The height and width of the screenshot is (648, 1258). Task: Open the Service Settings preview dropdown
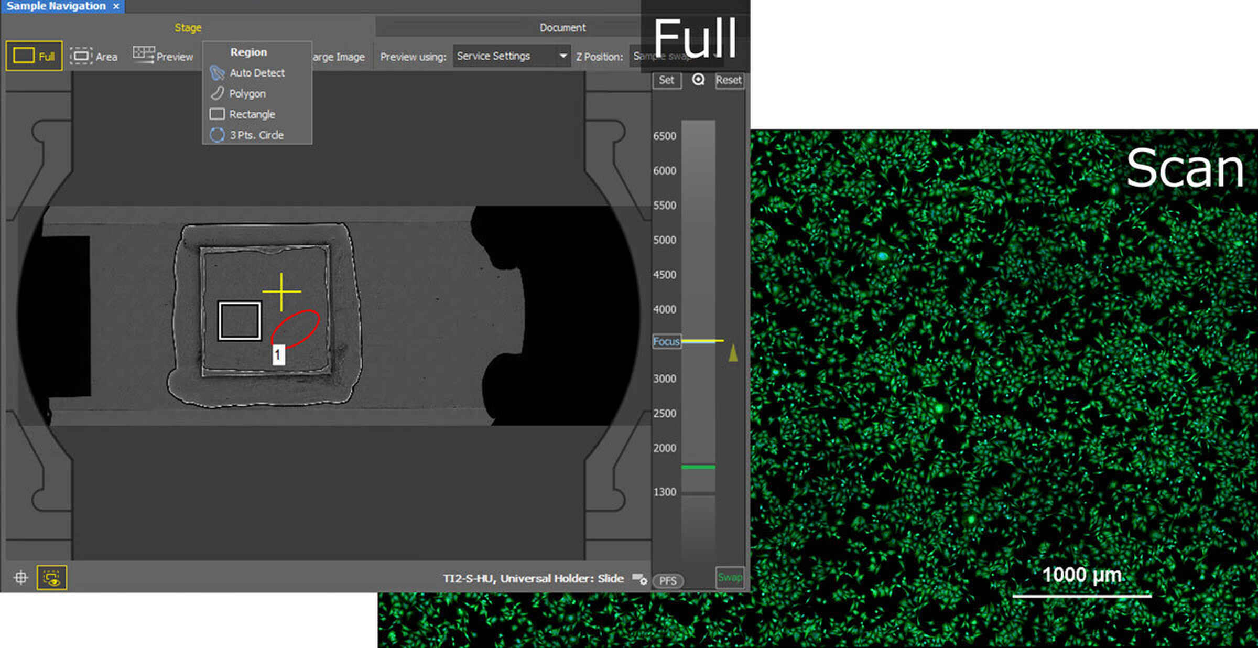(x=511, y=56)
